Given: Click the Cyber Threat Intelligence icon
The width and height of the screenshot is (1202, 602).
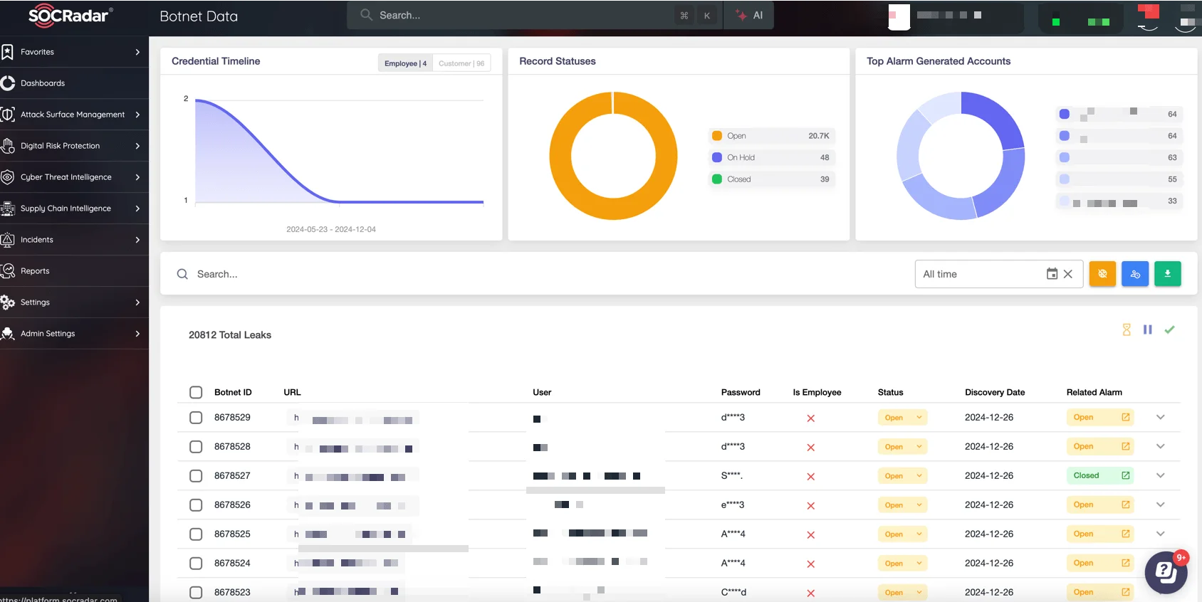Looking at the screenshot, I should [8, 177].
